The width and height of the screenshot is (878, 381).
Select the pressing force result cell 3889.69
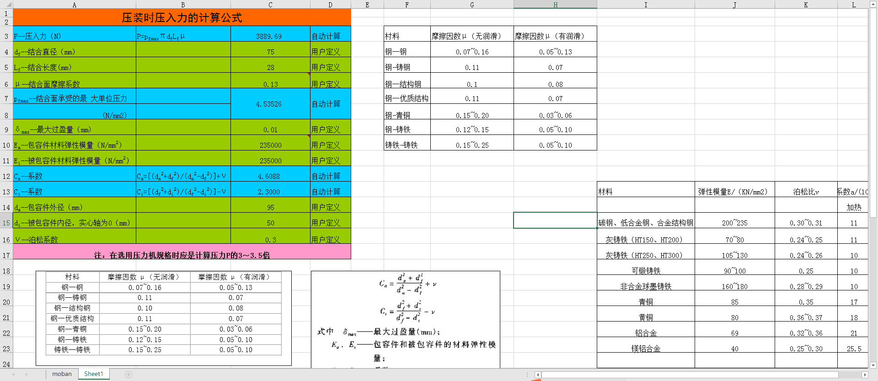coord(270,36)
